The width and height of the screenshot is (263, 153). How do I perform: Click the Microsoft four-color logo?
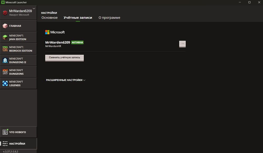[x=47, y=32]
